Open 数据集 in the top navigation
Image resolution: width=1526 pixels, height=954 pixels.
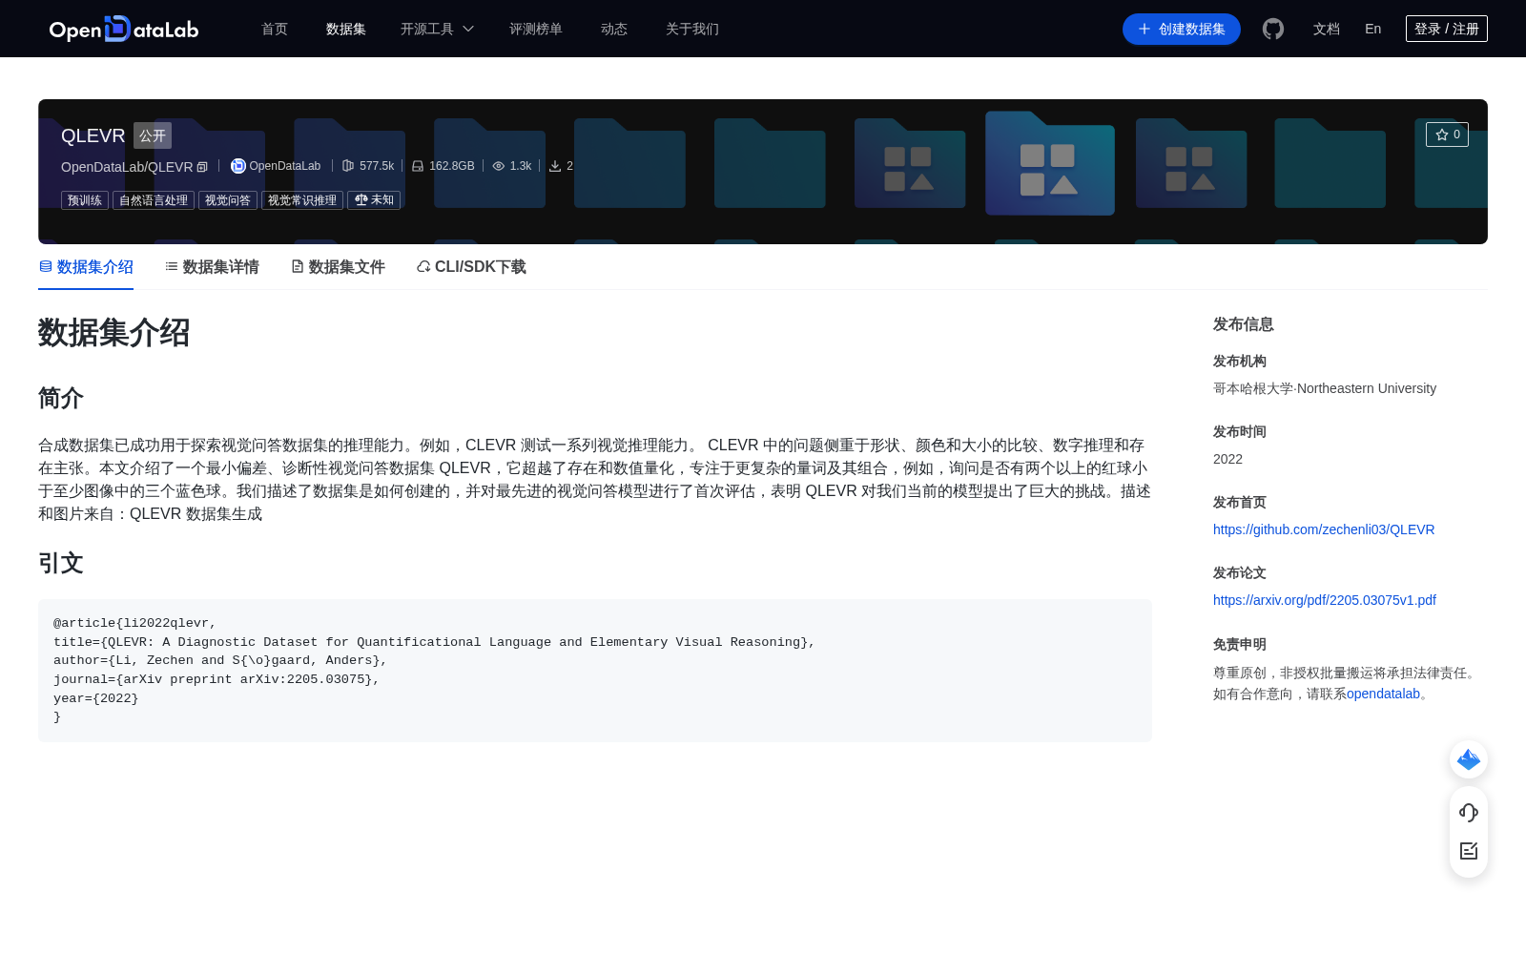pyautogui.click(x=346, y=29)
